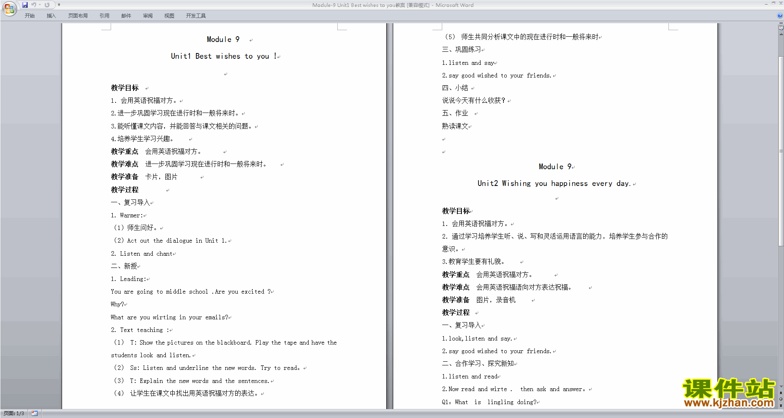
Task: Click the vertical scrollbar thumb
Action: tap(781, 151)
